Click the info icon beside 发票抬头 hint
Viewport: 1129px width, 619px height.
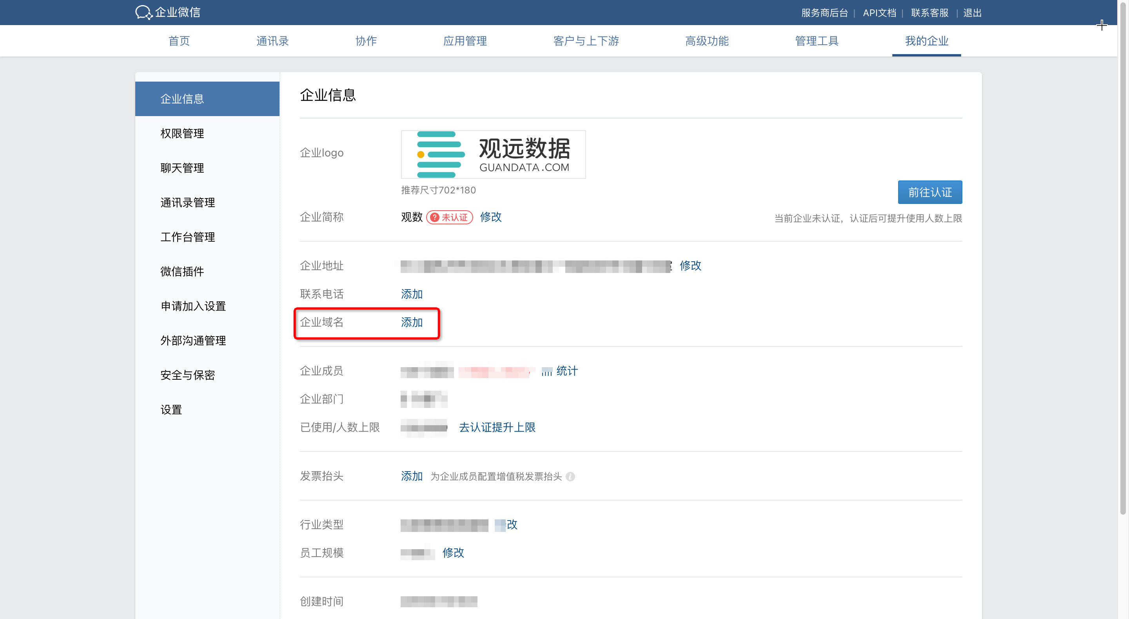[x=570, y=477]
